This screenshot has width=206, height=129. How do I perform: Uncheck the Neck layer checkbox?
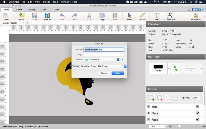[198, 113]
